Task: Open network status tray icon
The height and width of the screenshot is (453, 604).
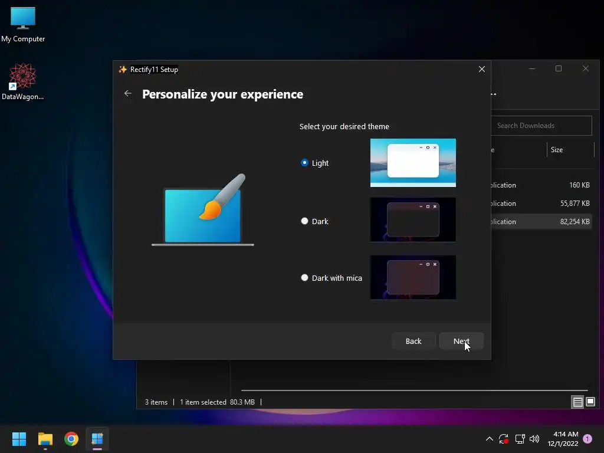Action: coord(520,439)
